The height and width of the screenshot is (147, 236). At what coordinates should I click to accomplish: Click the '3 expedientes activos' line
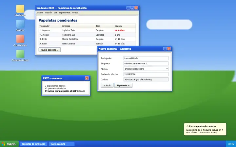[x=55, y=86]
